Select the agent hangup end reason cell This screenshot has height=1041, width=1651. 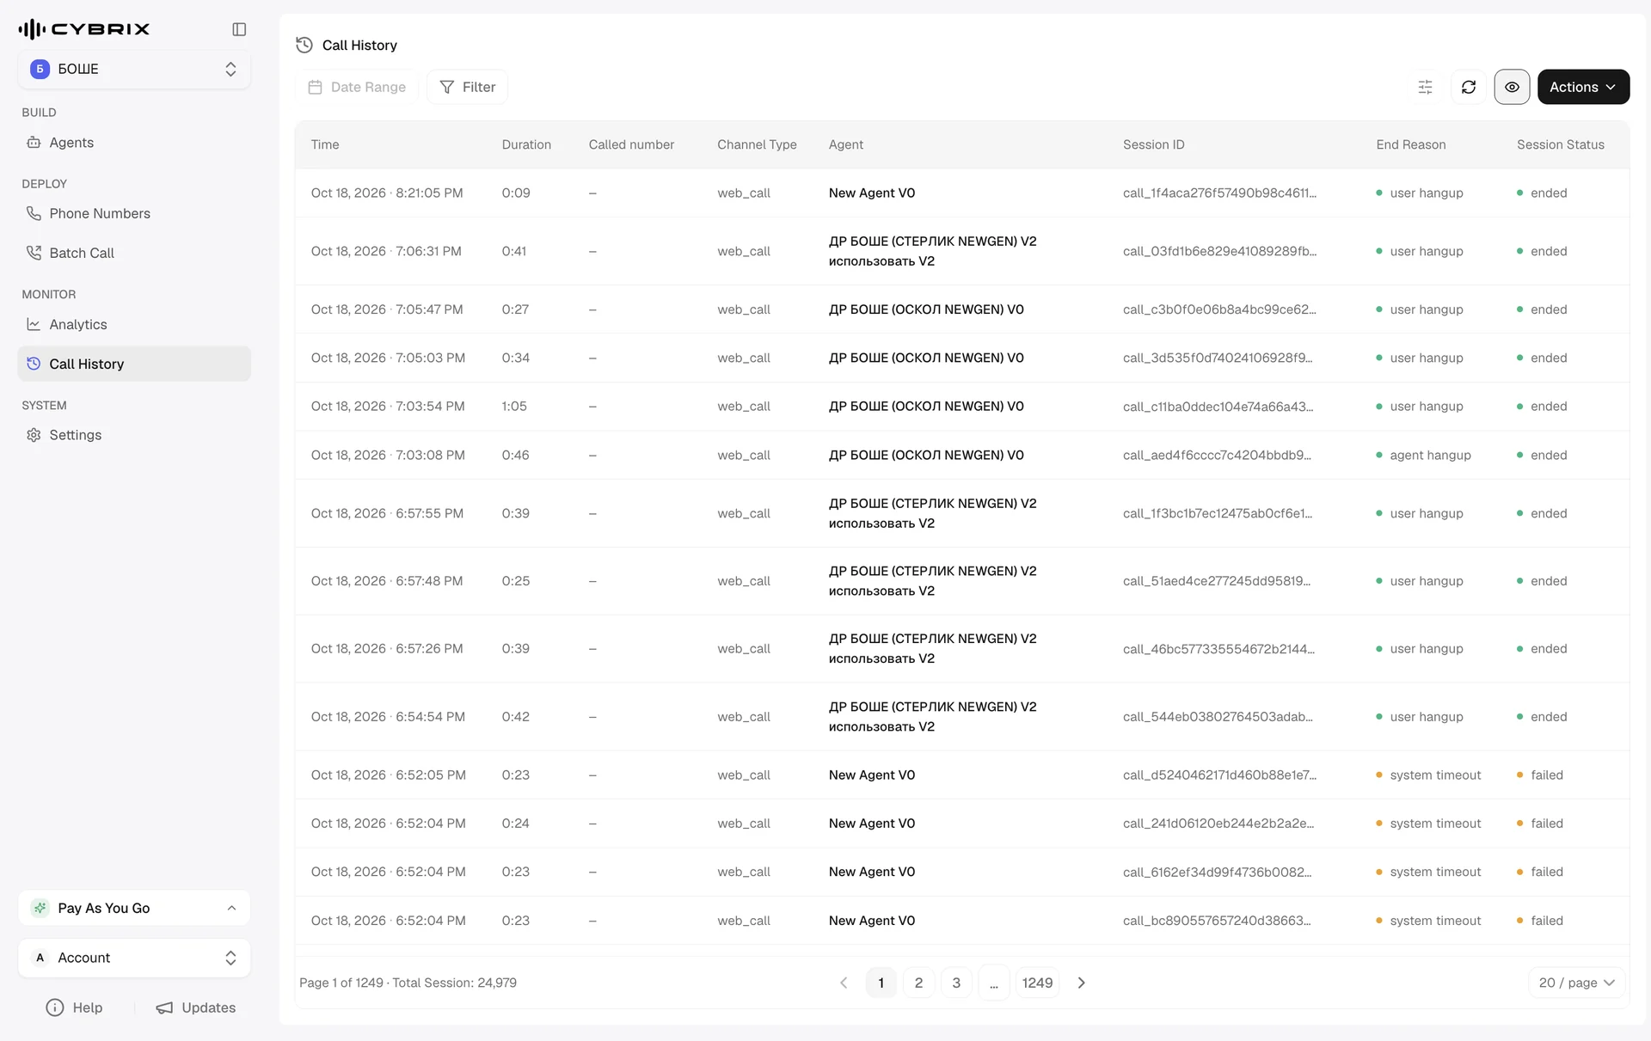[1424, 455]
